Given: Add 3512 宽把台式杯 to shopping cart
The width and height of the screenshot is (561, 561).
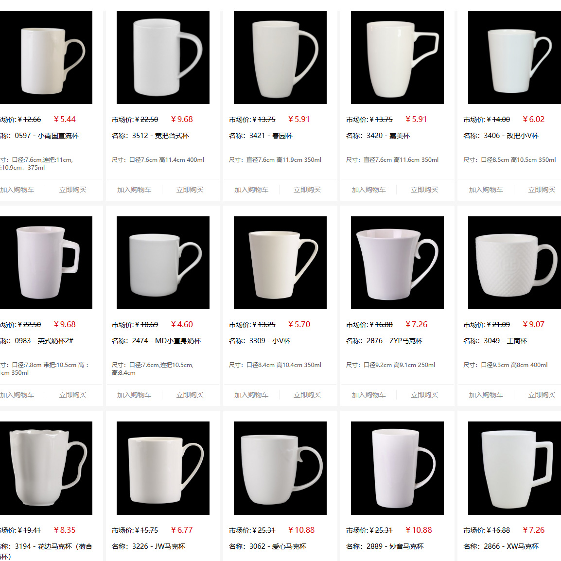Looking at the screenshot, I should click(x=134, y=190).
